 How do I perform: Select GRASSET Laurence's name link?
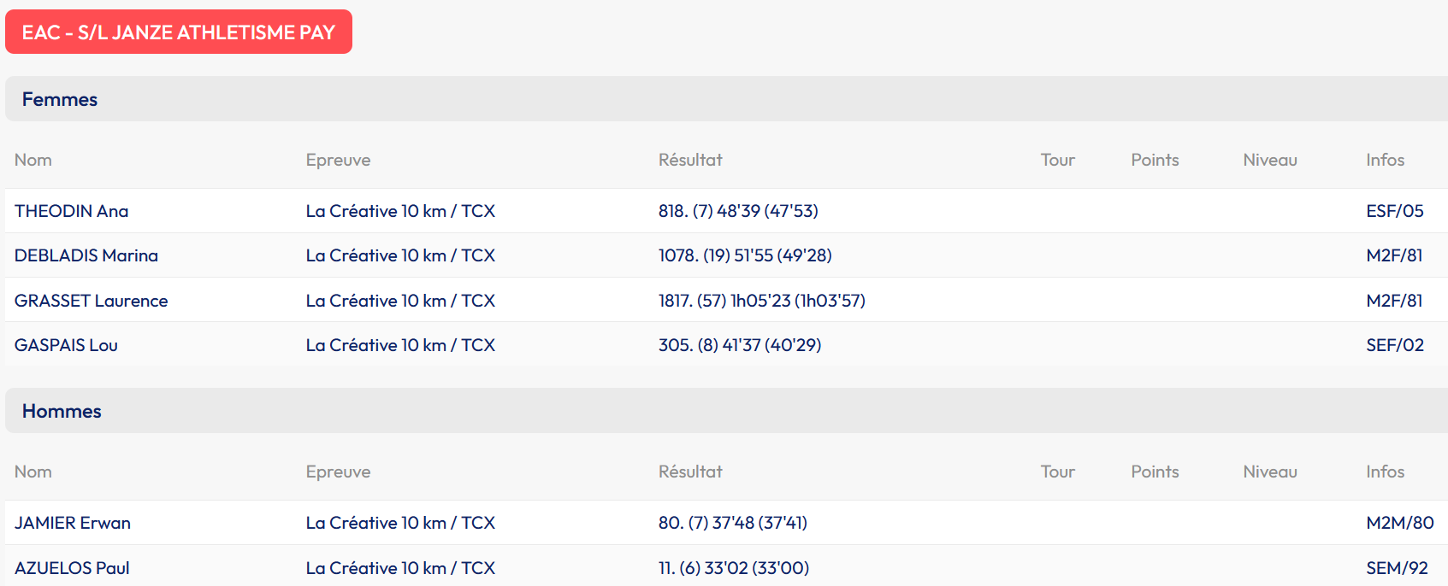tap(92, 301)
